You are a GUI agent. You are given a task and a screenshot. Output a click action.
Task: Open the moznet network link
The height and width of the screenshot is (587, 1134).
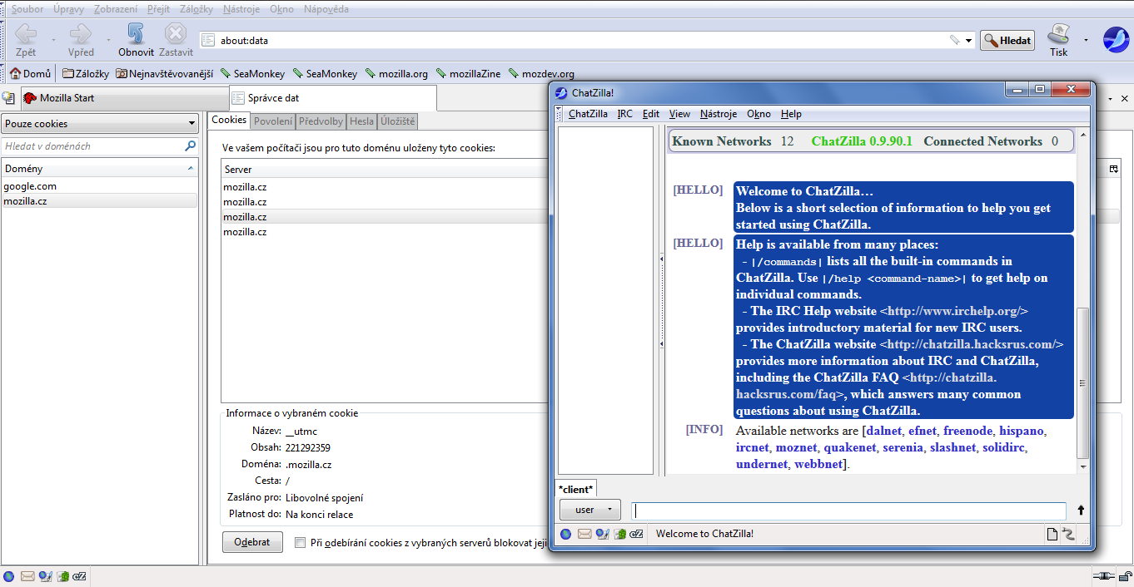tap(796, 447)
